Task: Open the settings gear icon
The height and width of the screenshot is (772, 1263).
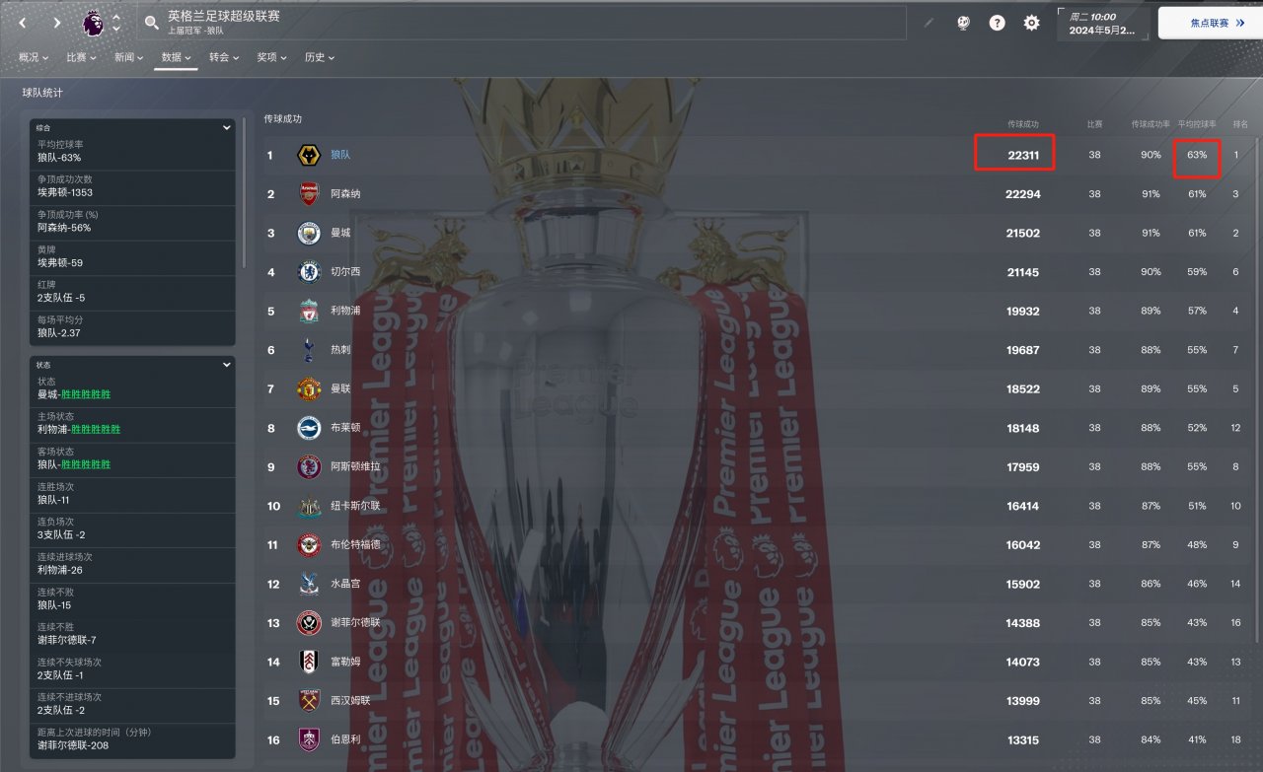Action: pos(1031,23)
